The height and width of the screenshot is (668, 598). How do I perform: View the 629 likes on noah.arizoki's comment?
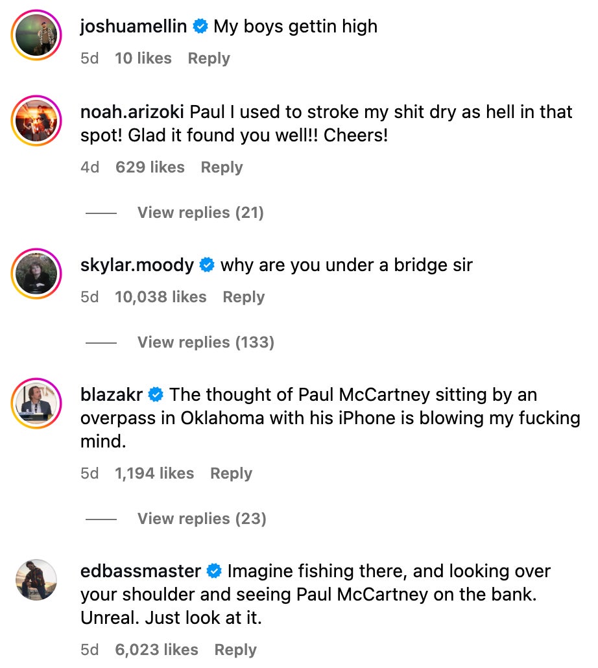pos(150,167)
